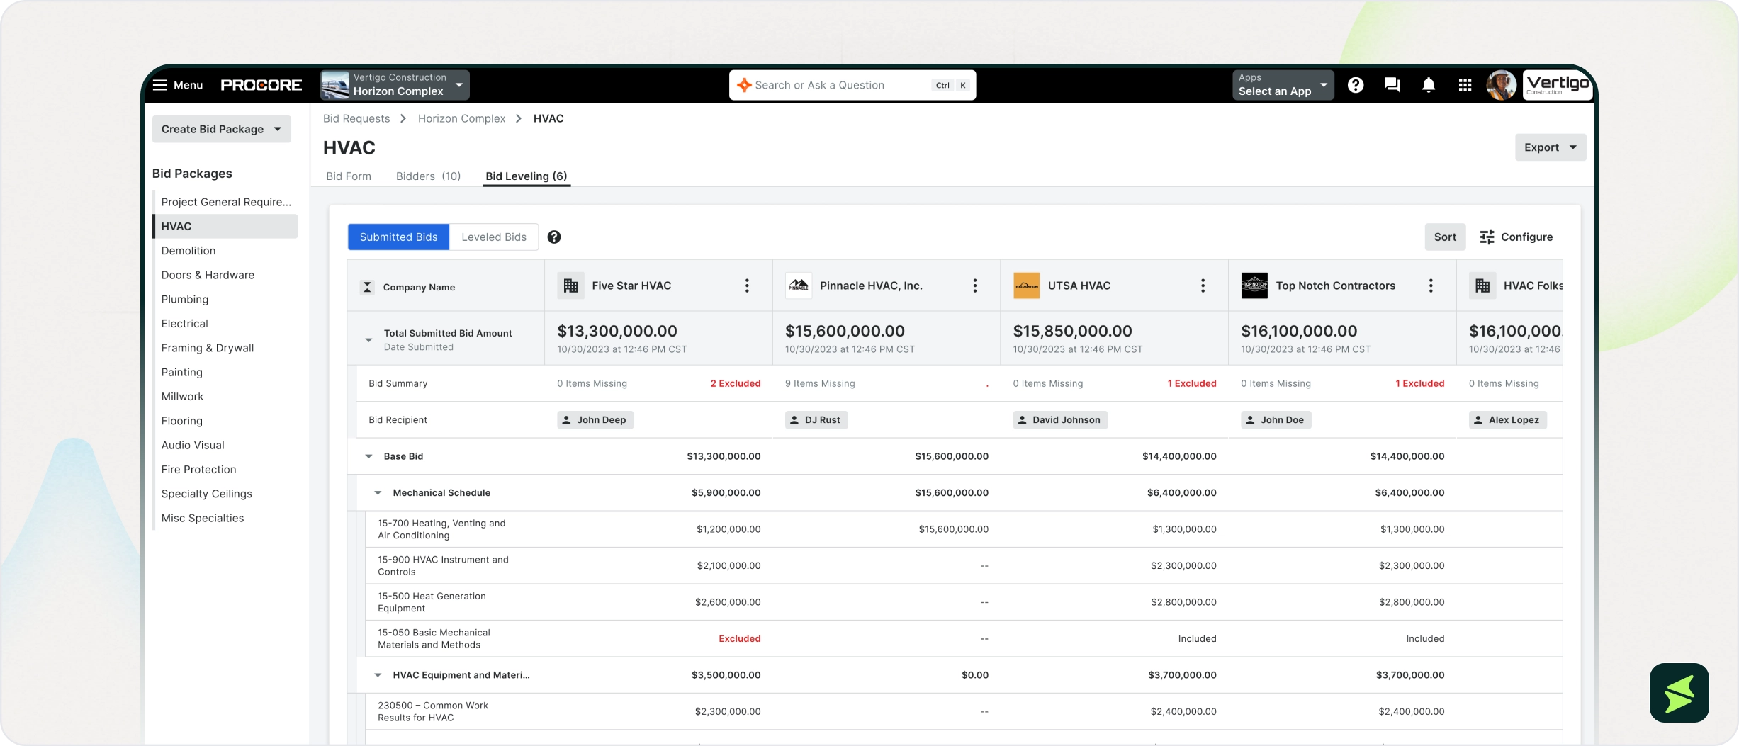Open the Pinnacle HVAC, Inc. kebab menu
1739x746 pixels.
pyautogui.click(x=975, y=286)
